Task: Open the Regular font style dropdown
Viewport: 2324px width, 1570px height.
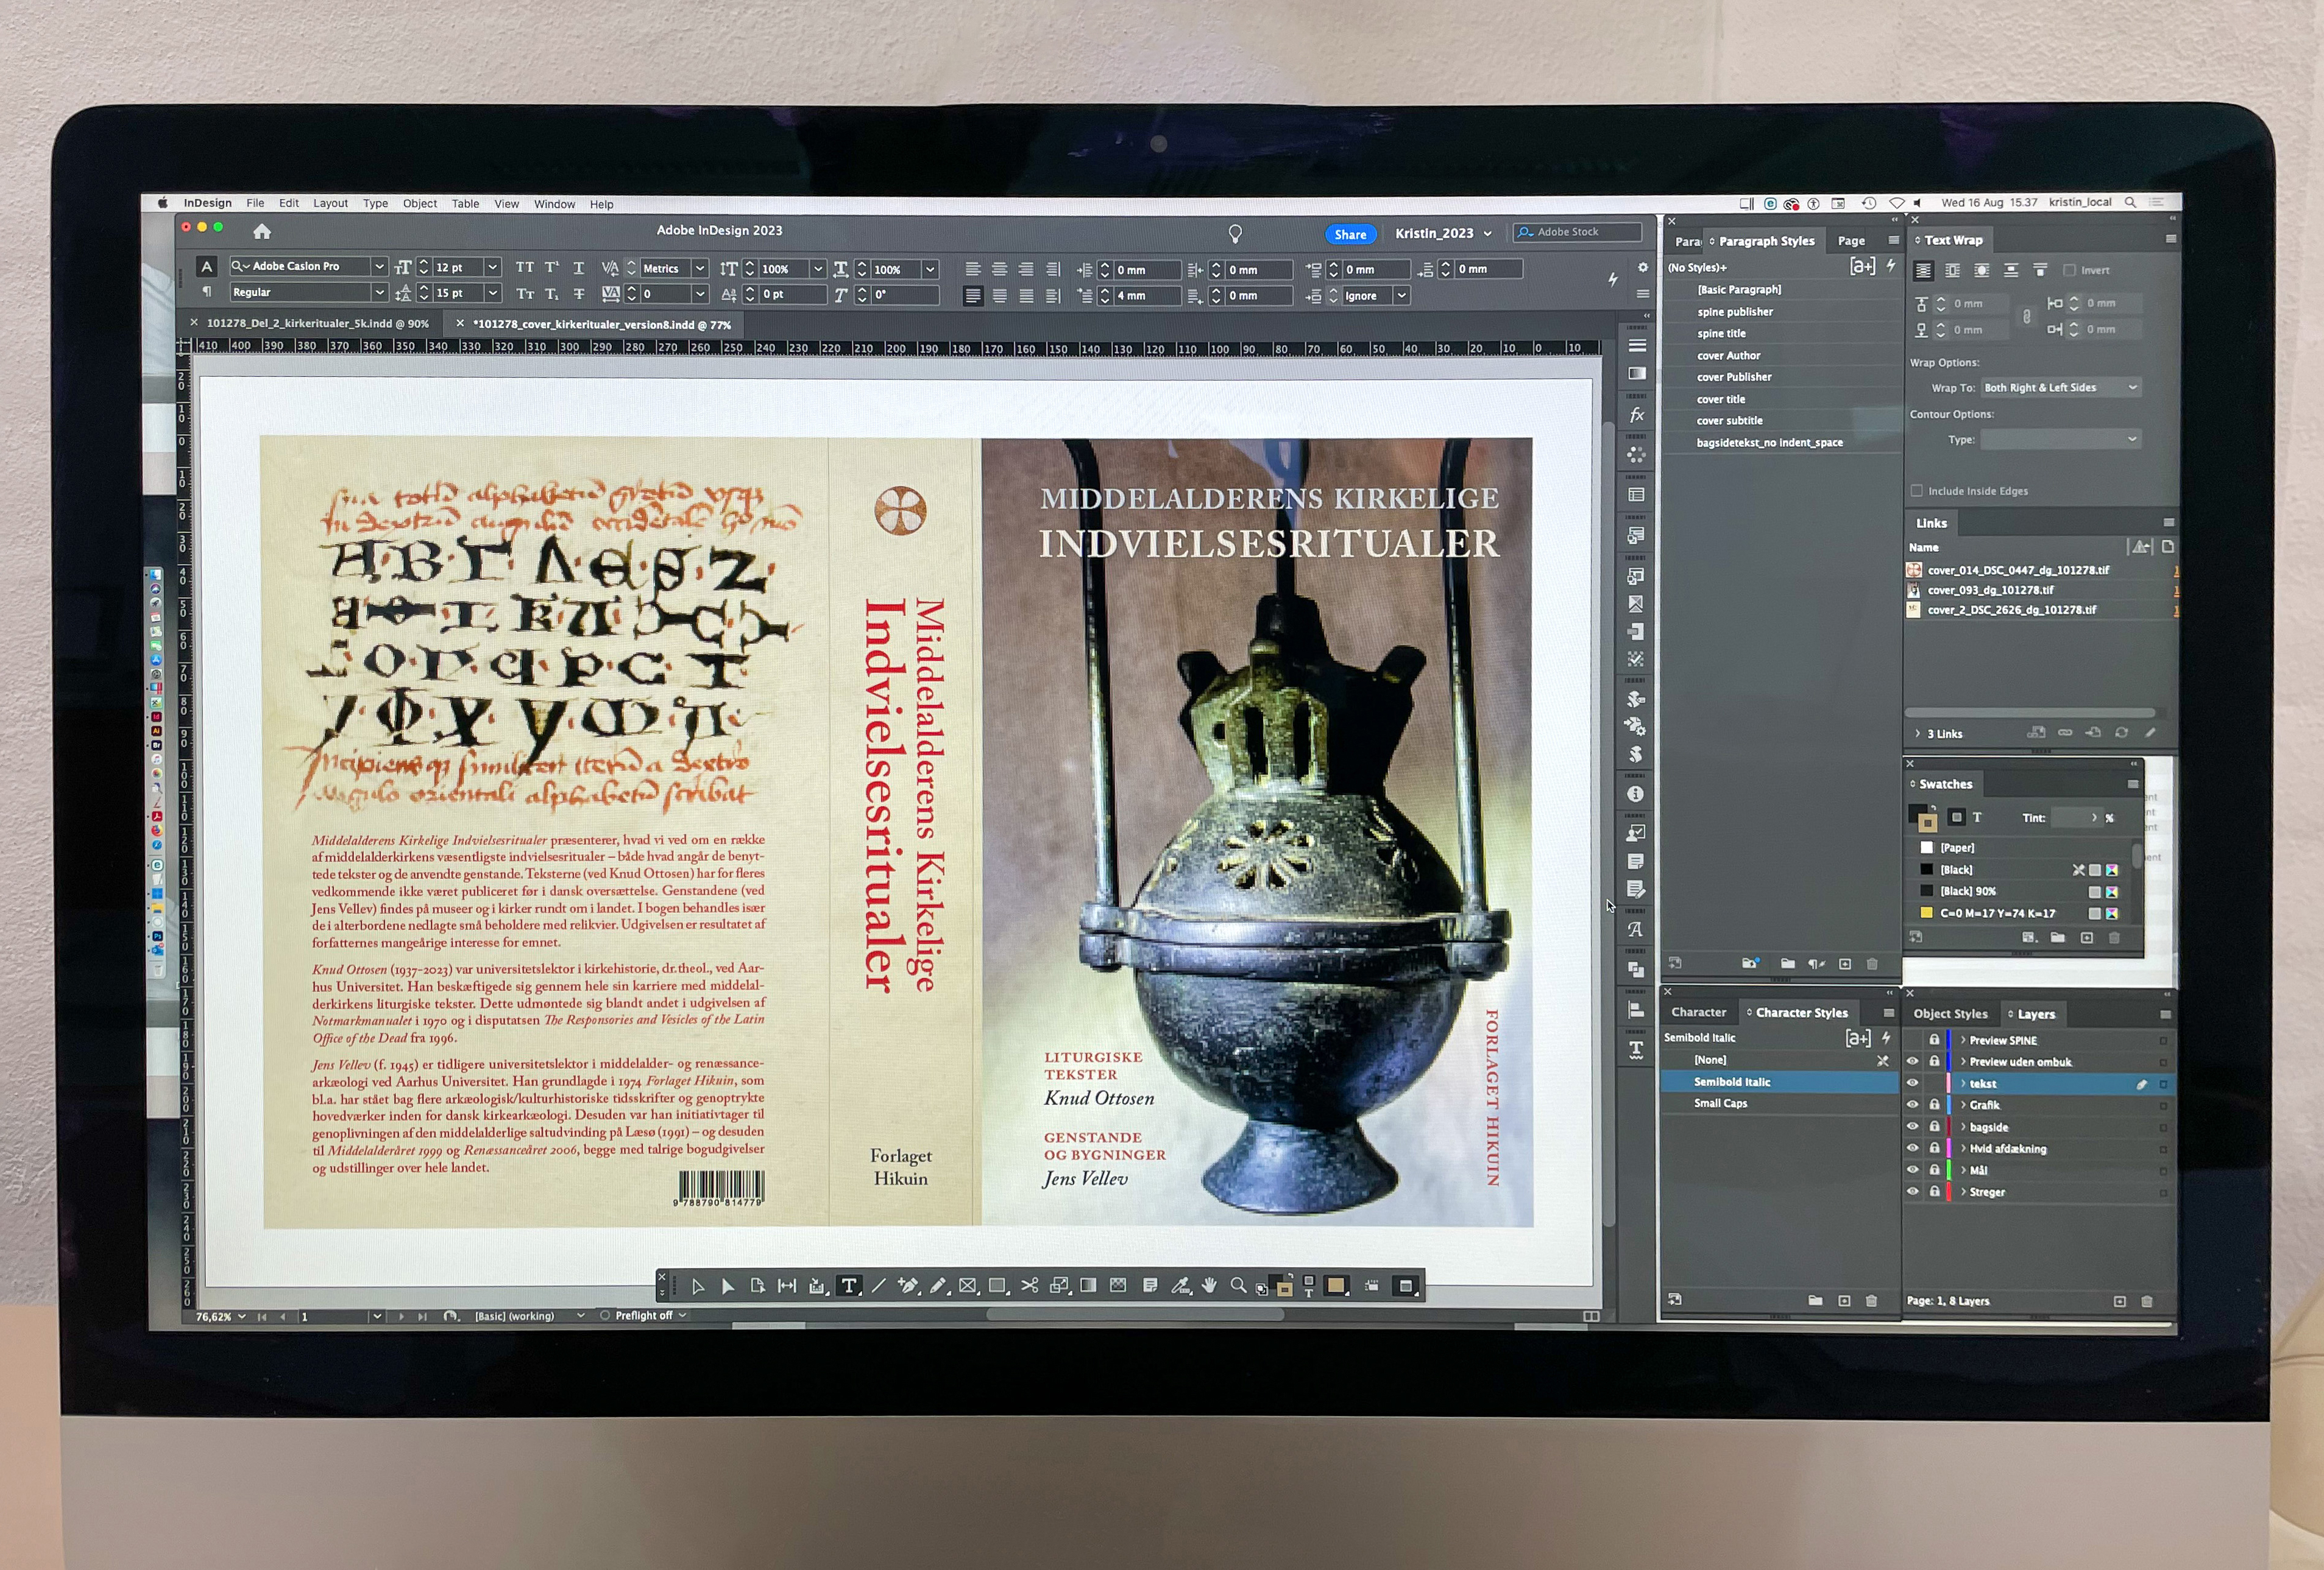Action: [x=379, y=293]
